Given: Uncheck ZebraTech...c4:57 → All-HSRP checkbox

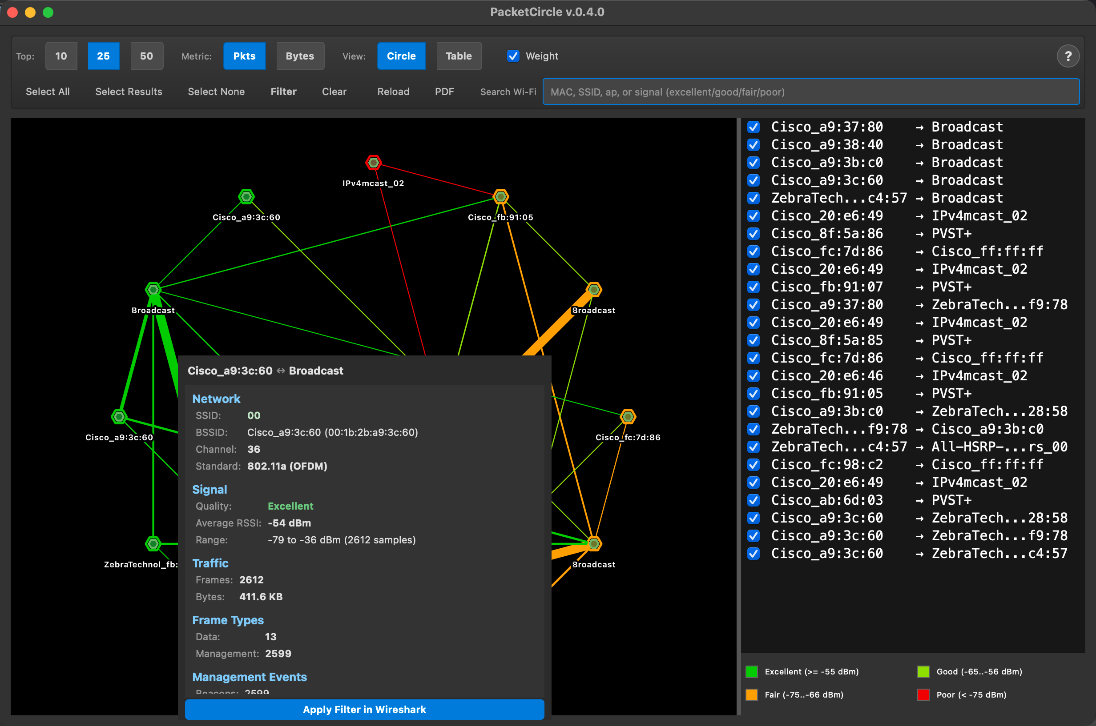Looking at the screenshot, I should 753,447.
